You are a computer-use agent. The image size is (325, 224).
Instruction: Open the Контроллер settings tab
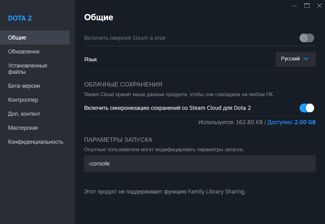click(x=23, y=100)
